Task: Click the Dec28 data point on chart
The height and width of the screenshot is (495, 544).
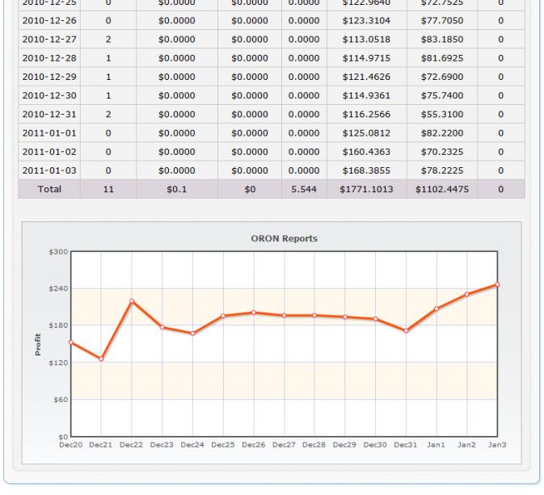Action: pos(314,315)
